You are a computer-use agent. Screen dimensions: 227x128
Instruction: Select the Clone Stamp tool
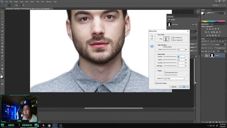pos(2,37)
